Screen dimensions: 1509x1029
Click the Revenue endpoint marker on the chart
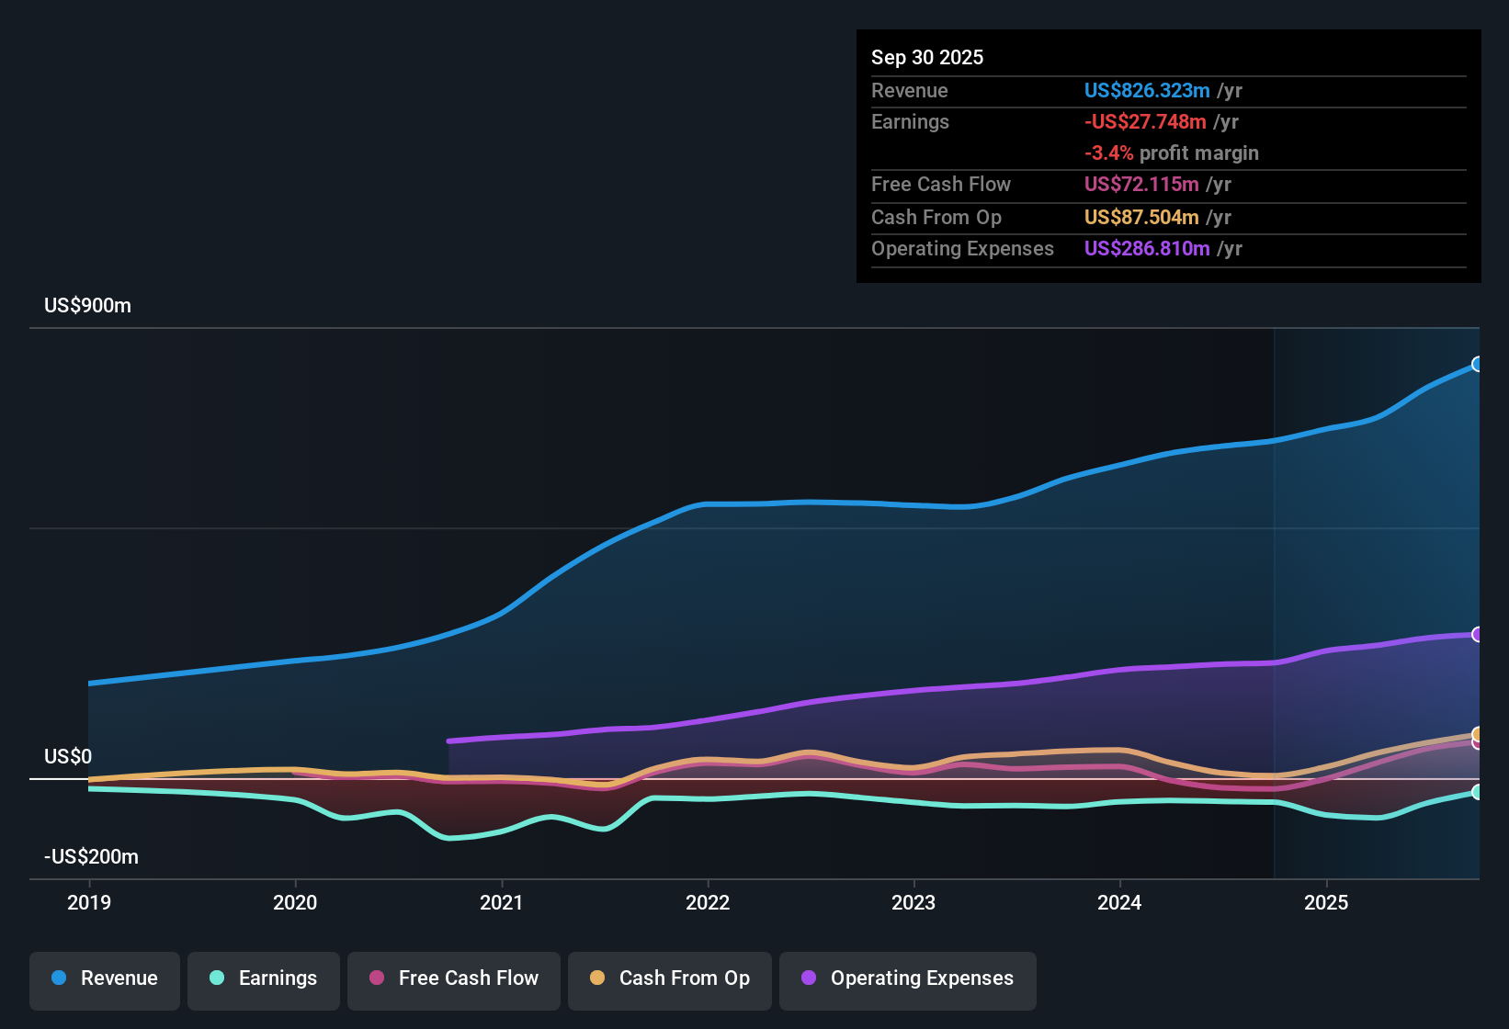tap(1477, 364)
